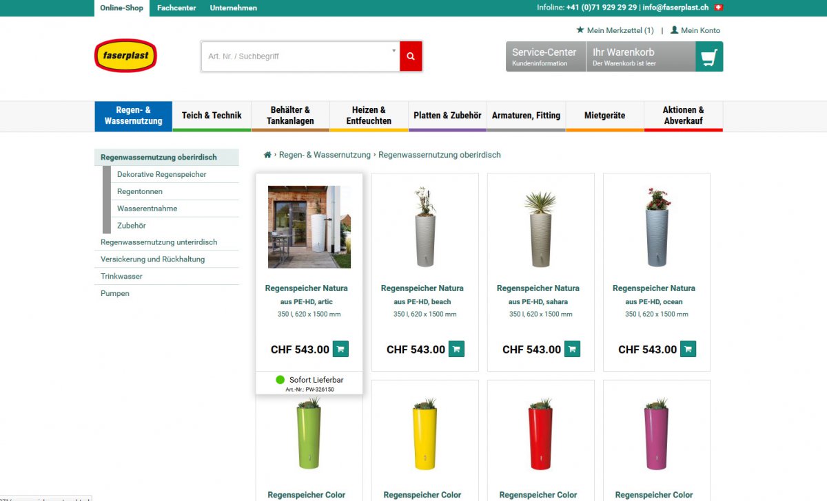This screenshot has width=827, height=501.
Task: Open Mein Merkzettel star link
Action: (615, 30)
